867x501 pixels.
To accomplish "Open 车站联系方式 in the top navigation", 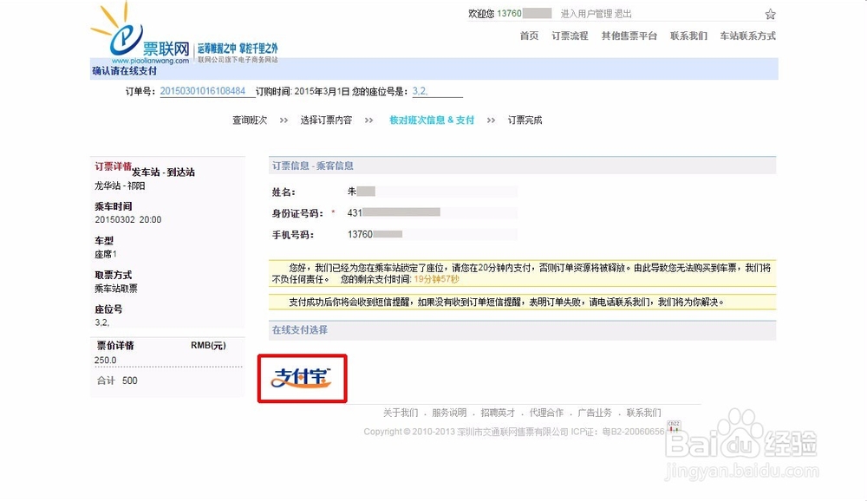I will (747, 36).
